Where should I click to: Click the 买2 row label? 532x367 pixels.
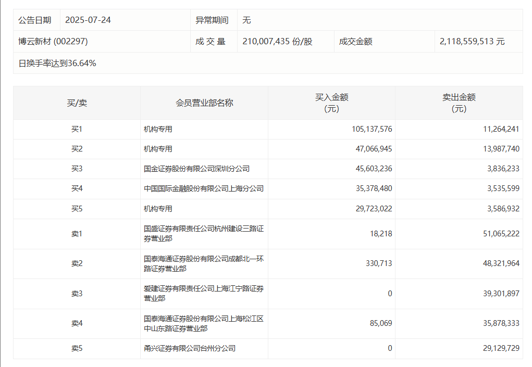[x=77, y=149]
